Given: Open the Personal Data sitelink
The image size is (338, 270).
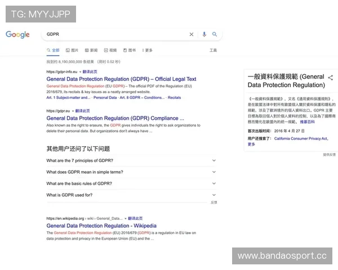Looking at the screenshot, I should pos(105,97).
